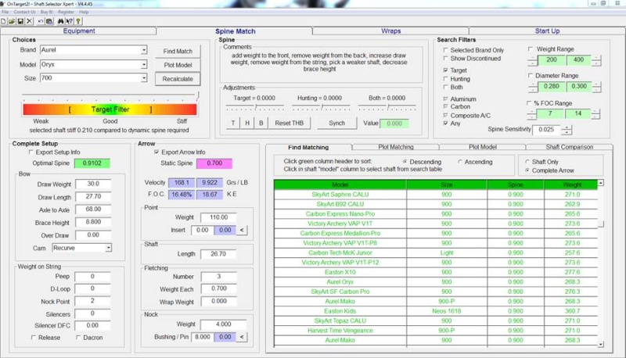Image resolution: width=626 pixels, height=358 pixels.
Task: Toggle Export Setup Info checkbox
Action: [x=31, y=152]
